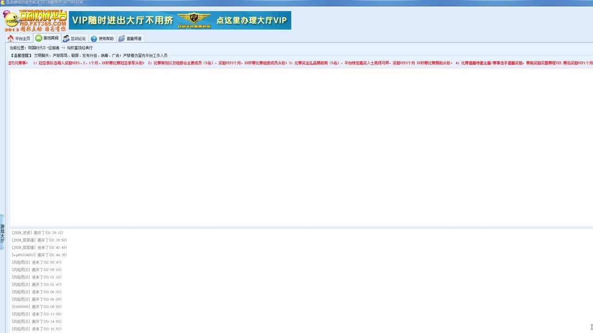Select log entry 风轻雨淡 进来了 03:13:09

[37, 314]
